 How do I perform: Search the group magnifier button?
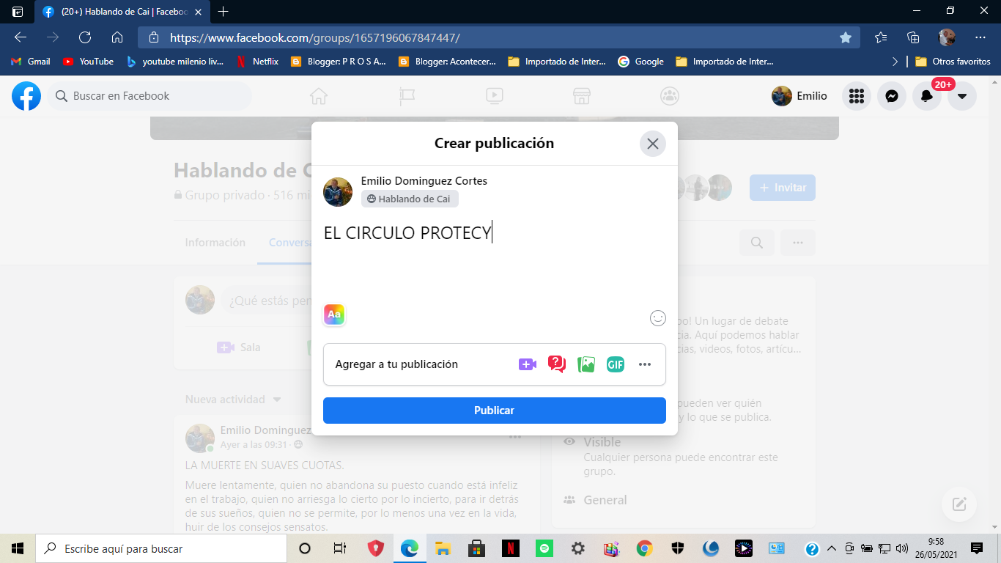[757, 243]
